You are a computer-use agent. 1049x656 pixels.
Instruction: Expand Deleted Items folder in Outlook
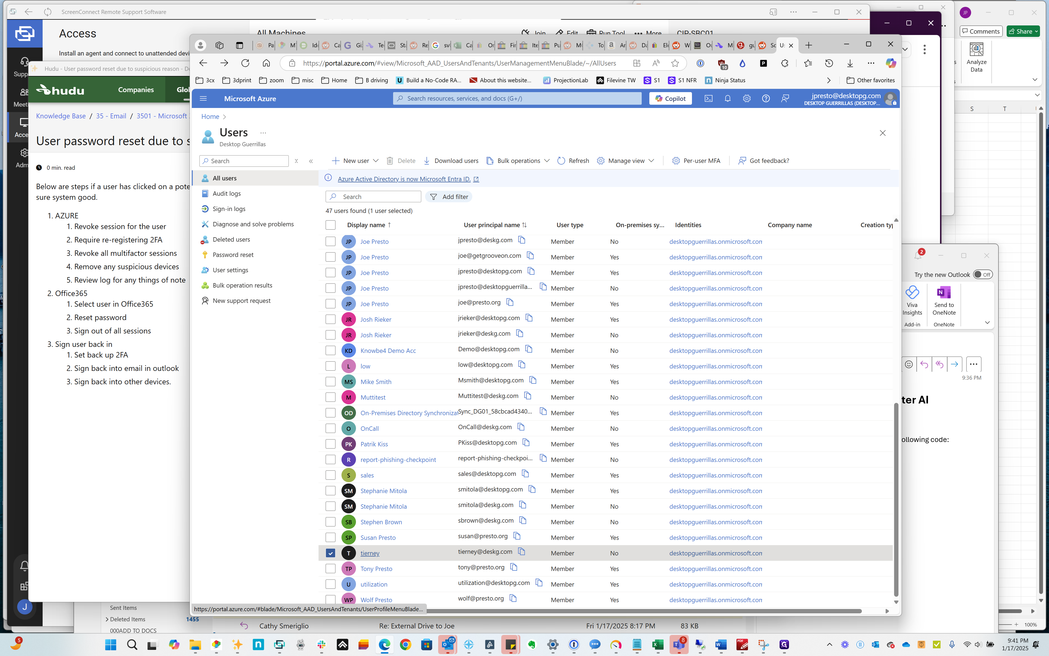pyautogui.click(x=107, y=619)
